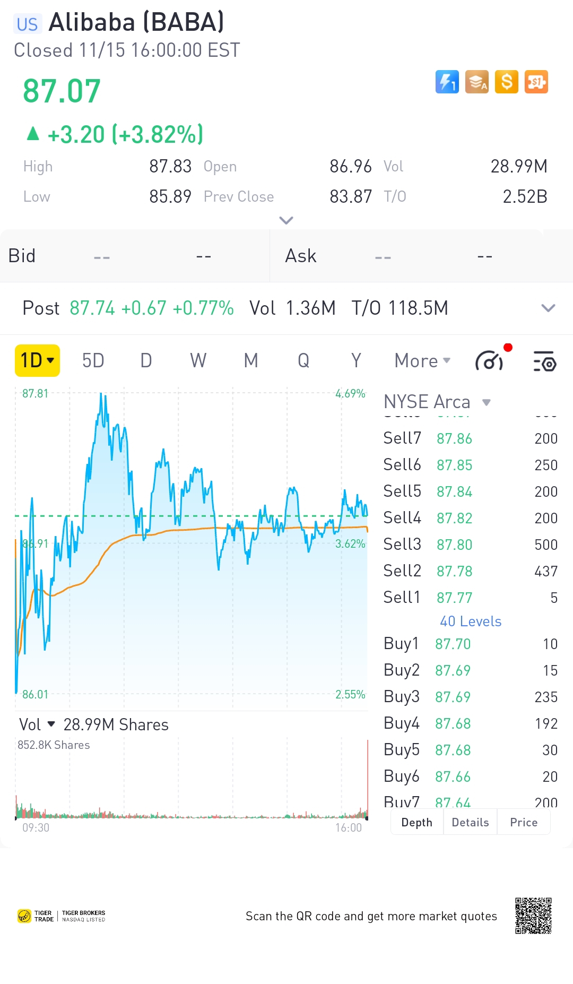Select the 1D chart period
The image size is (573, 984).
point(37,361)
